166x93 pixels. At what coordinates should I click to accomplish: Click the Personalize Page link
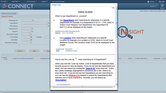(160, 11)
